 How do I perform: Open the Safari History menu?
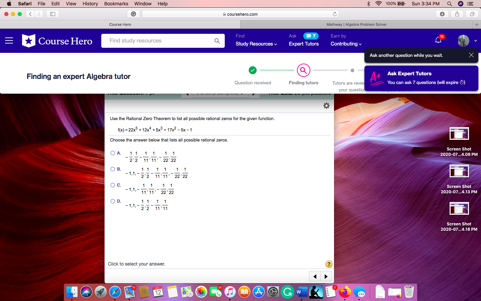coord(90,4)
